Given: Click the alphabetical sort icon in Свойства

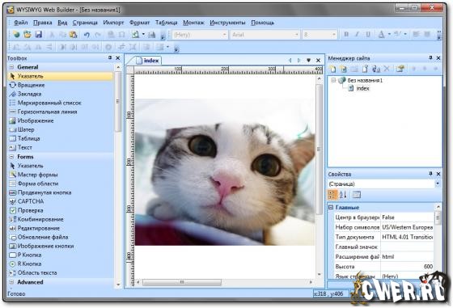Looking at the screenshot, I should click(x=343, y=195).
